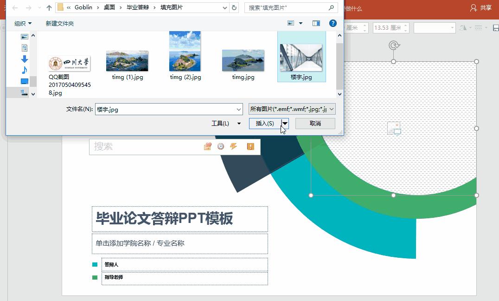Select Documents in the navigation pane
The image size is (499, 301).
click(x=25, y=48)
